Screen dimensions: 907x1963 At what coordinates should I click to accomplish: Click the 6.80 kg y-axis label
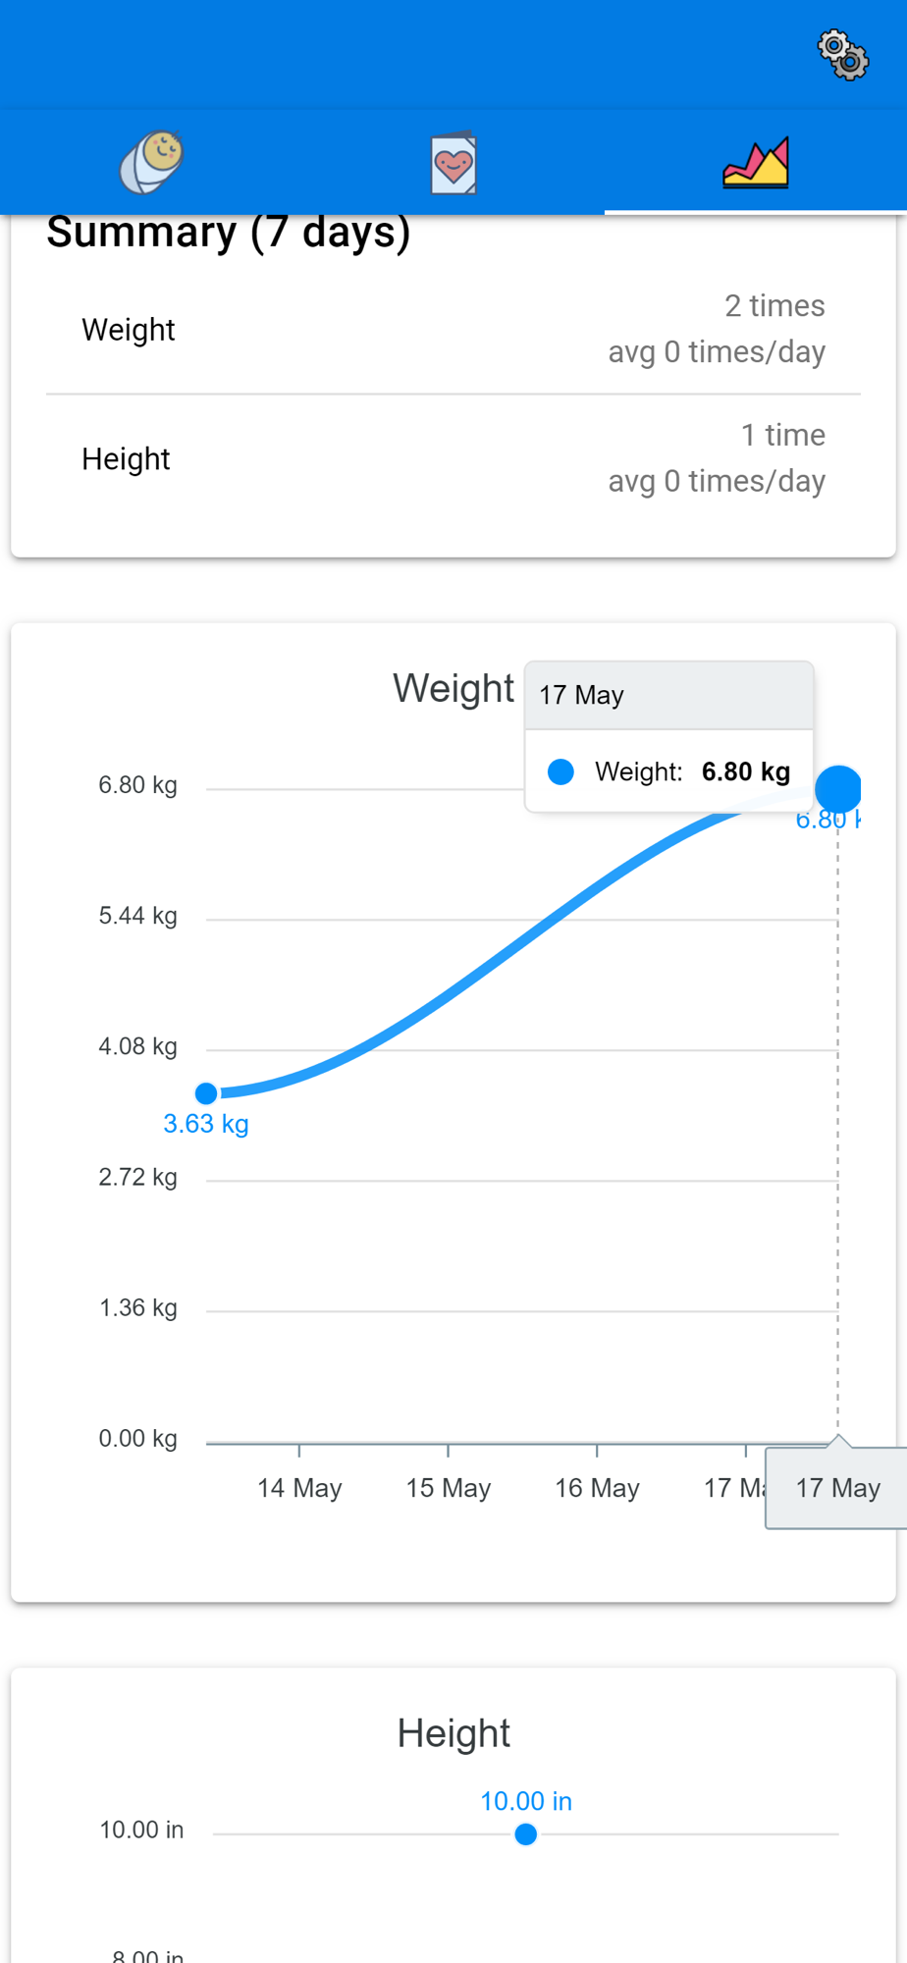(137, 785)
